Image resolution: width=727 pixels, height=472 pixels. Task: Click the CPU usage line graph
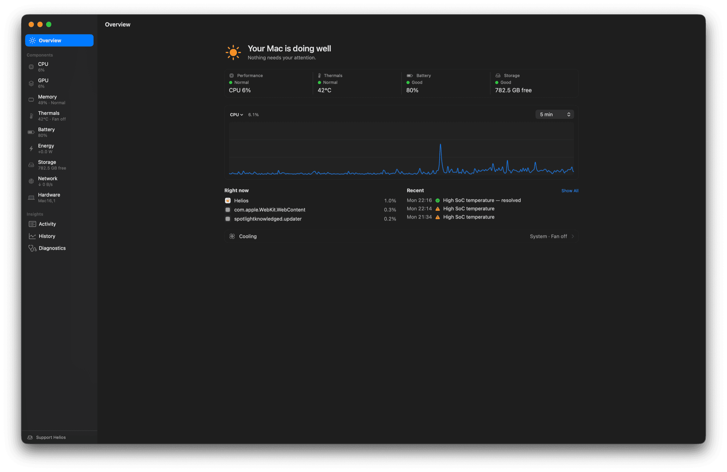(x=401, y=150)
